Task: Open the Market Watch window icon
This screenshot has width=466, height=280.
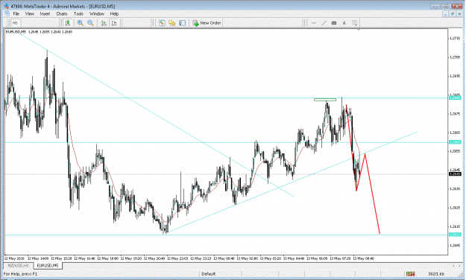Action: point(162,23)
